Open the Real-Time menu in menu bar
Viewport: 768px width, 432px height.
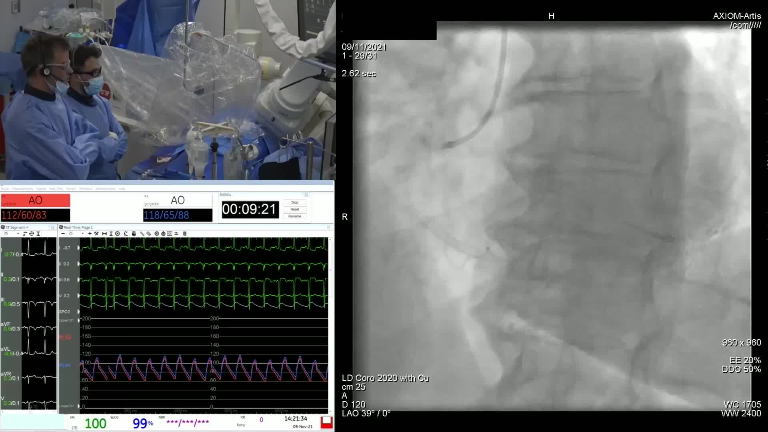pyautogui.click(x=56, y=189)
